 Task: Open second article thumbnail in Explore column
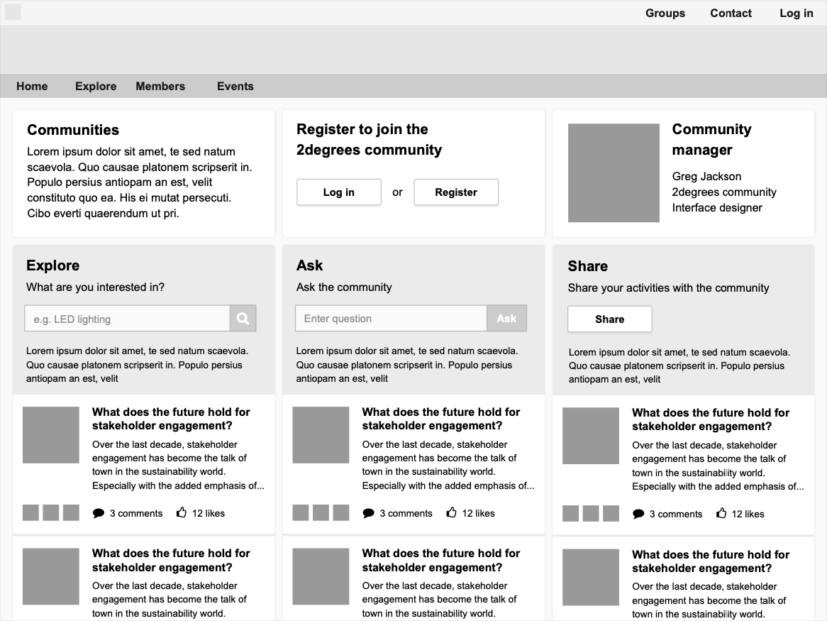50,576
